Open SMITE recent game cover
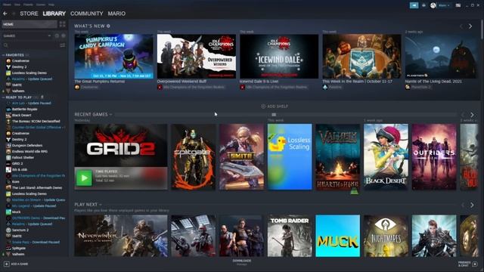484x272 pixels. (242, 156)
